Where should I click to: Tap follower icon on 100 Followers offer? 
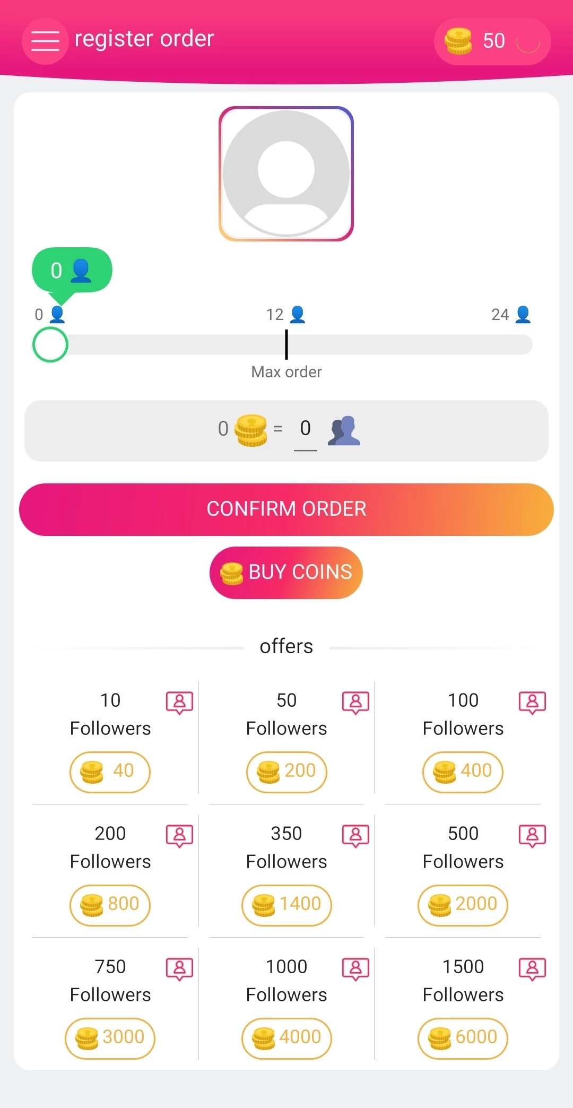pyautogui.click(x=532, y=702)
